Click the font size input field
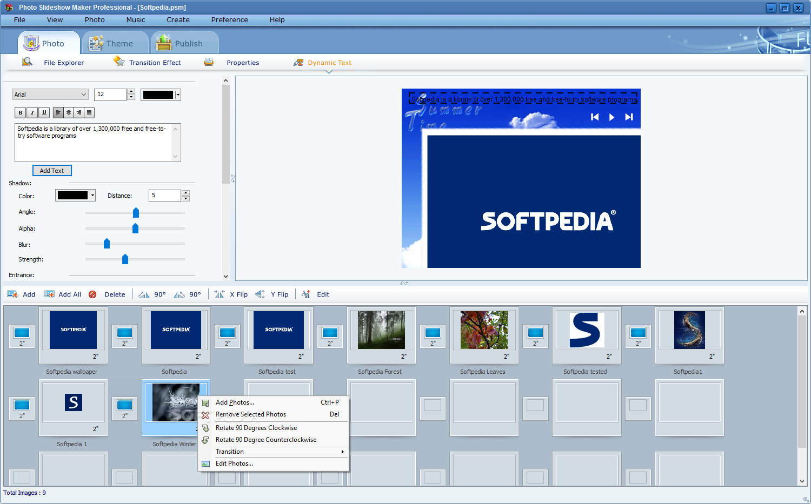The width and height of the screenshot is (811, 504). pos(110,95)
